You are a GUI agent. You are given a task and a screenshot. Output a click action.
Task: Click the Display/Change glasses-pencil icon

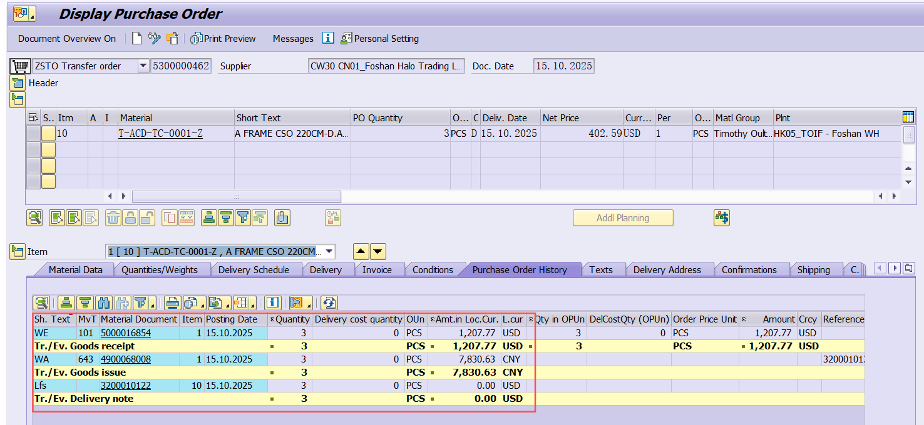154,39
